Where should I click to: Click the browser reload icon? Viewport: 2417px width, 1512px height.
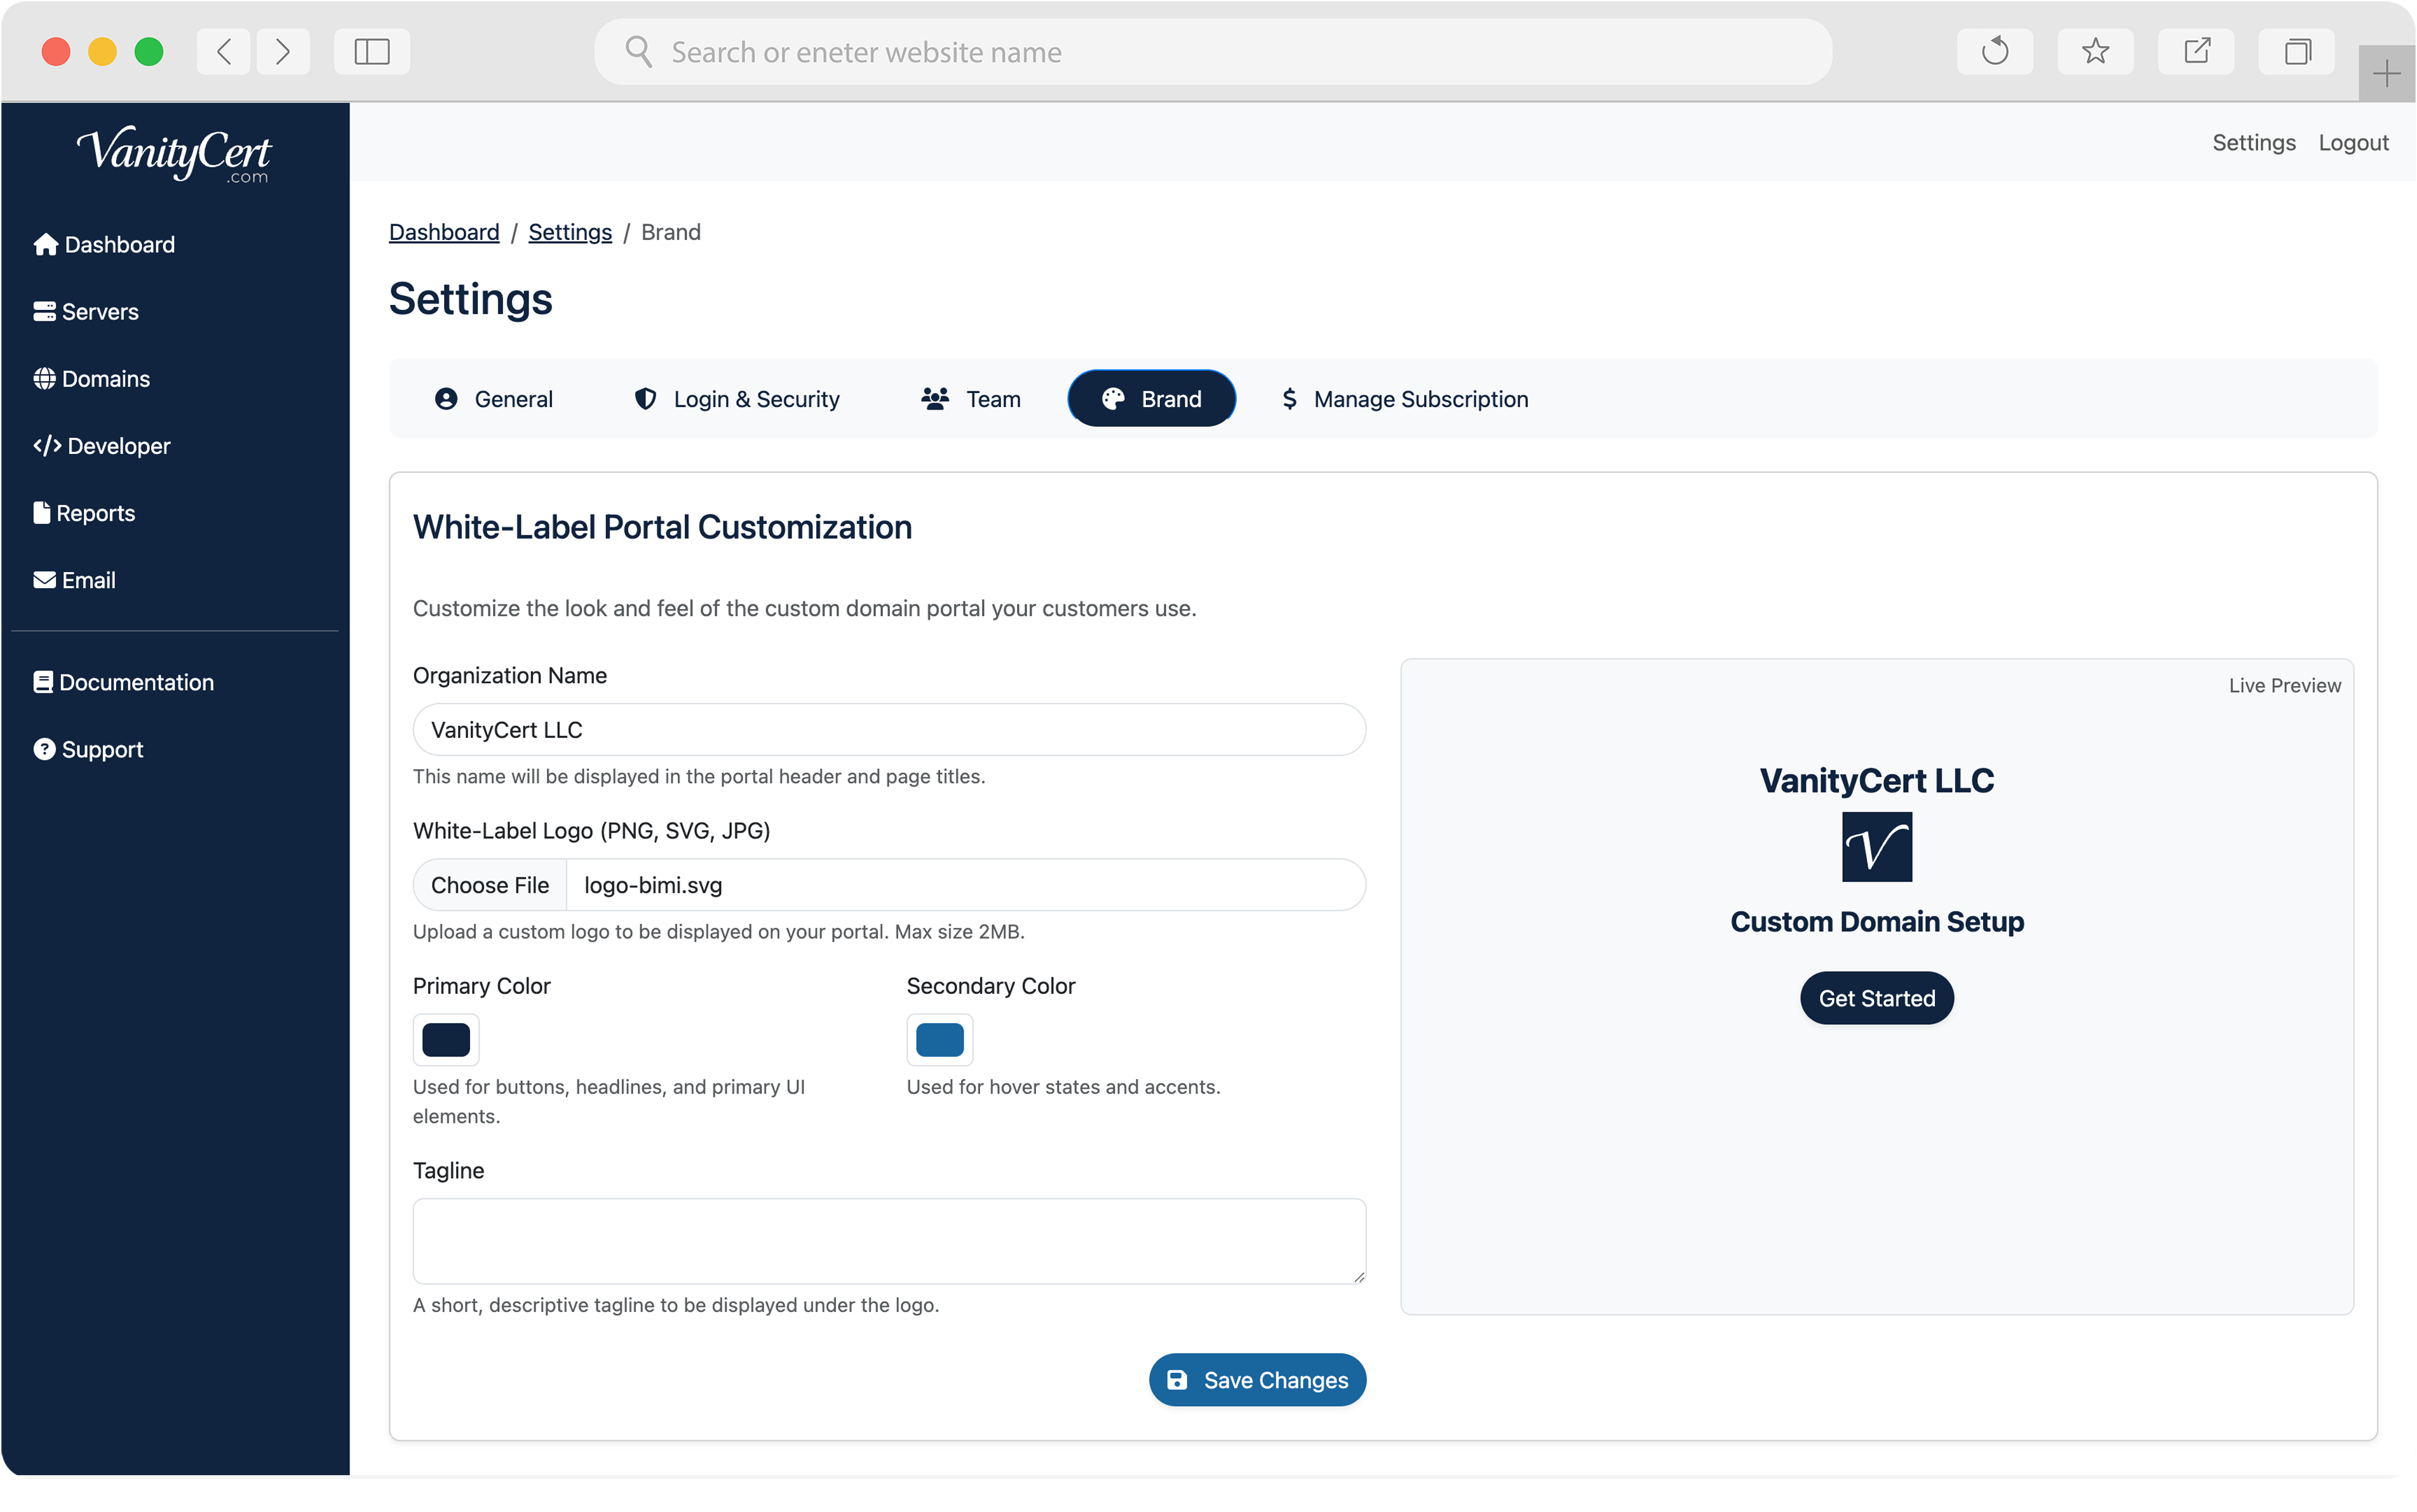point(1994,51)
